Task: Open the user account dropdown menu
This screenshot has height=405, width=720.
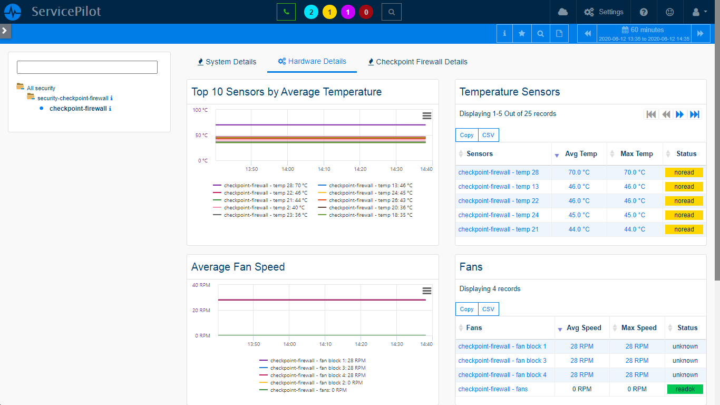Action: pyautogui.click(x=699, y=12)
